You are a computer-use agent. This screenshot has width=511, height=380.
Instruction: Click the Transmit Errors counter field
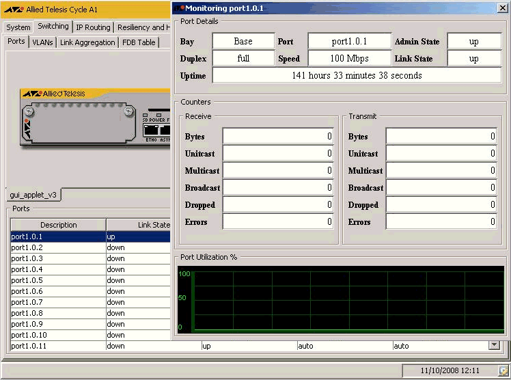pos(441,221)
